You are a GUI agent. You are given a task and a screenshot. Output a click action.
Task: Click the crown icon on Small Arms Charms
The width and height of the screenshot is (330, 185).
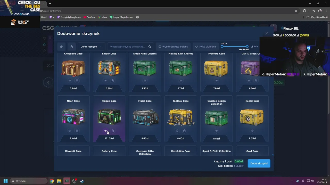(145, 80)
